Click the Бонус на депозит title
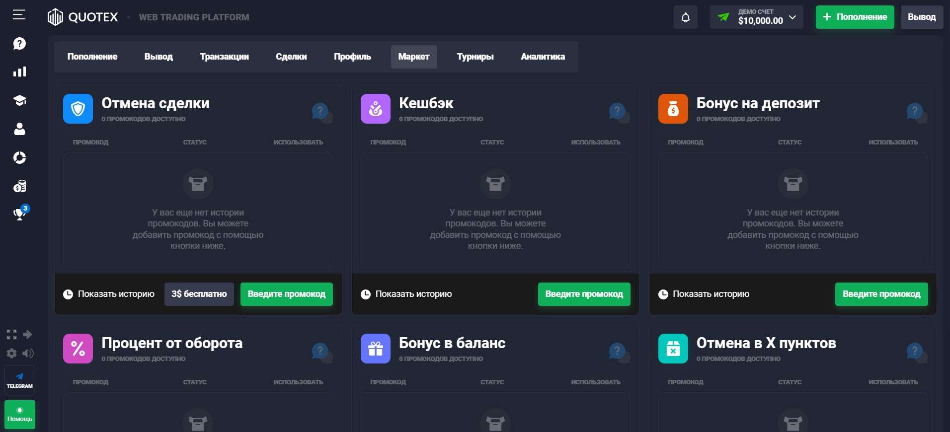The image size is (950, 432). point(758,103)
